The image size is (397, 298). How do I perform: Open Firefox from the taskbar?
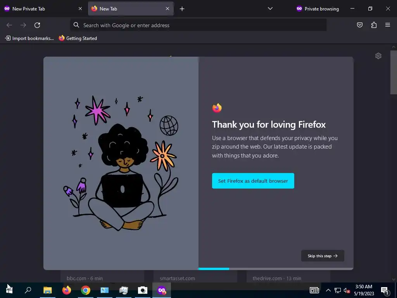coord(67,290)
